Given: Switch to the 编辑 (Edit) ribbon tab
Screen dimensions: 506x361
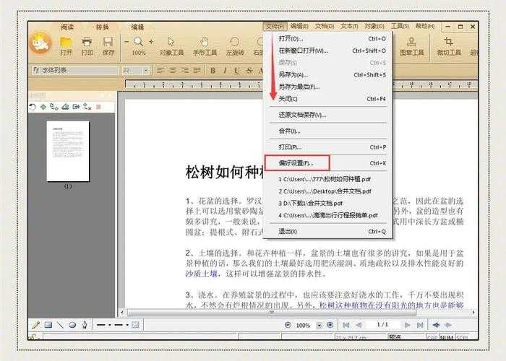Looking at the screenshot, I should coord(137,27).
